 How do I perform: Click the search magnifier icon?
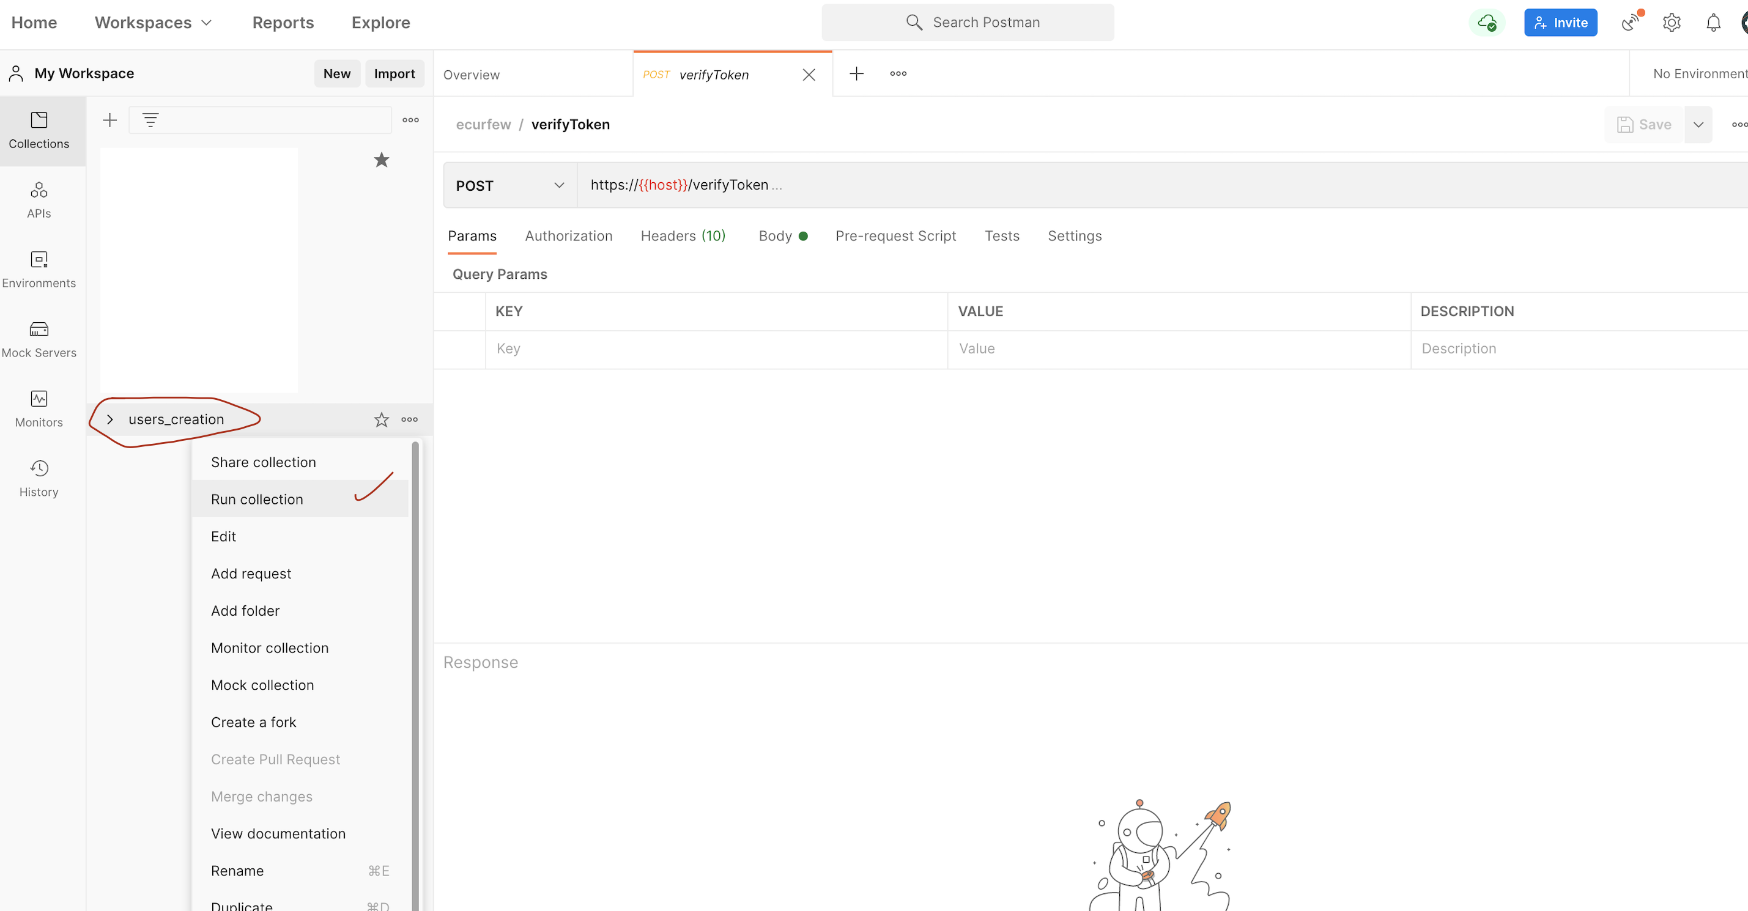coord(914,23)
